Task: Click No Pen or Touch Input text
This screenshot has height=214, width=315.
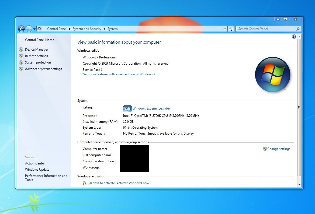Action: click(x=158, y=134)
